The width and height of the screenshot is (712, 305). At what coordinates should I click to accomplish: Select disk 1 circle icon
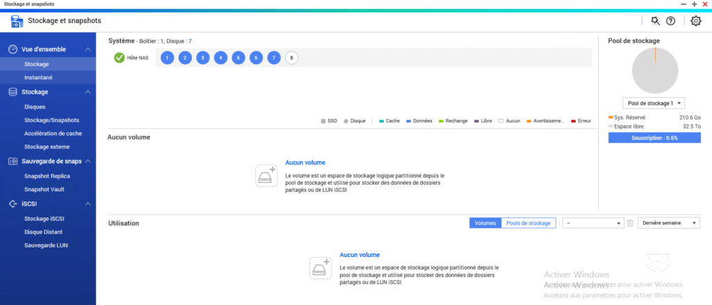(167, 58)
